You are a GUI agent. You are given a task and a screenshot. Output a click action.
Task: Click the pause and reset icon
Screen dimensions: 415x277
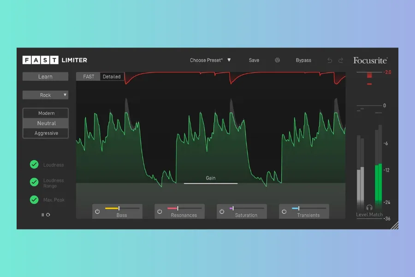pyautogui.click(x=46, y=215)
